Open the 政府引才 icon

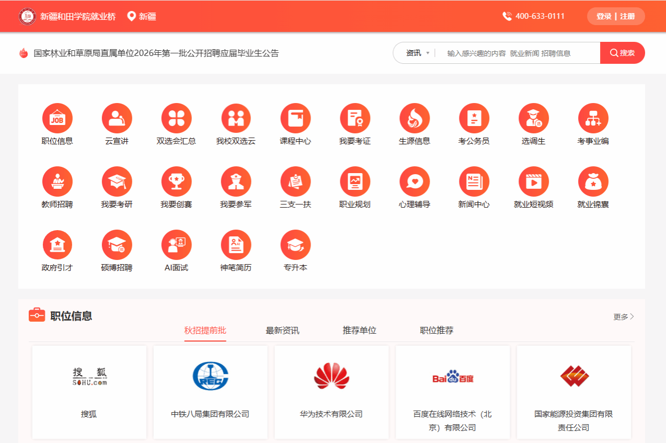click(x=57, y=245)
